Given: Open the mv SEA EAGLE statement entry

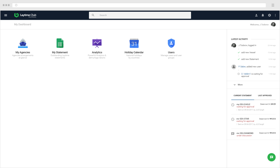Looking at the screenshot, I should [243, 105].
